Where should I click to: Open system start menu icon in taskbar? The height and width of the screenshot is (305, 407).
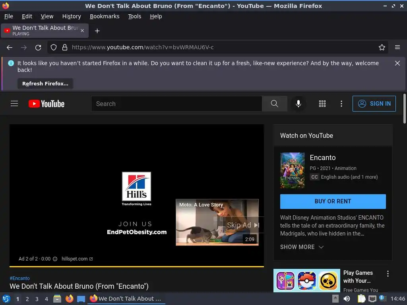(x=6, y=299)
